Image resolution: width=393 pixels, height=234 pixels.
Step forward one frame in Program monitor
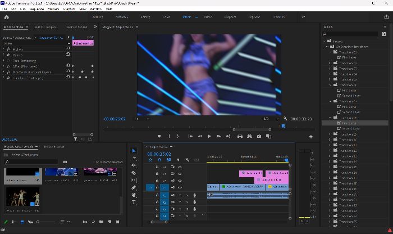pyautogui.click(x=219, y=136)
